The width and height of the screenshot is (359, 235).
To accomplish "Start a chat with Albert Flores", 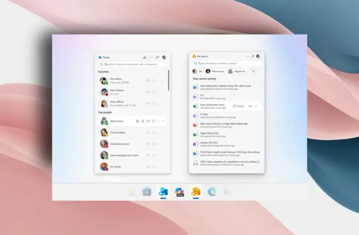I will click(153, 121).
